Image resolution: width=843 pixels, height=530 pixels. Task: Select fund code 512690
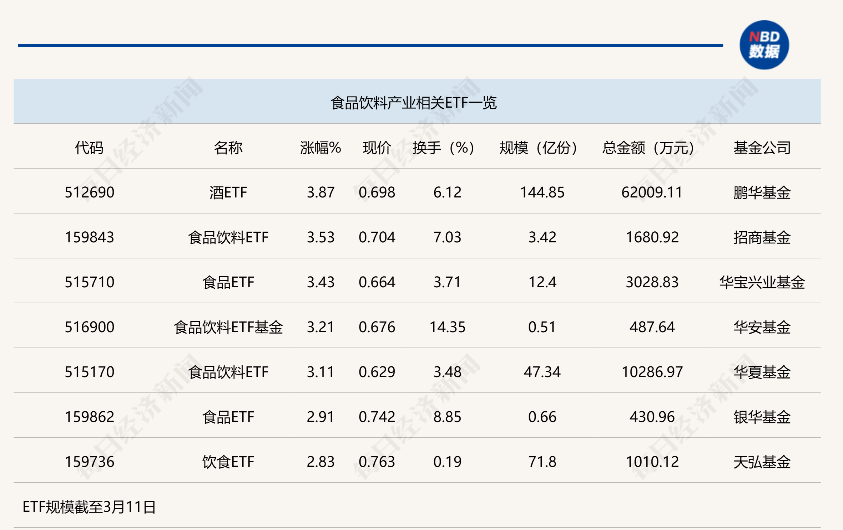(x=89, y=192)
